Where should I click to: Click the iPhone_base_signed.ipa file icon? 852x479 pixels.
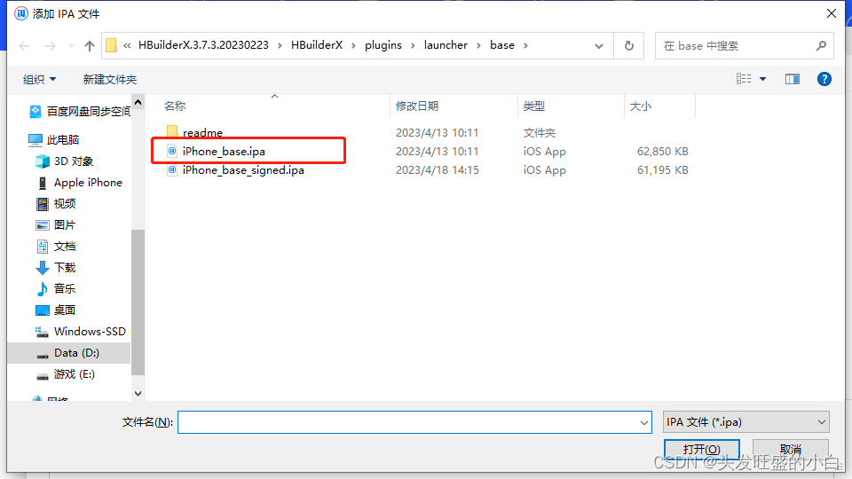pyautogui.click(x=172, y=170)
